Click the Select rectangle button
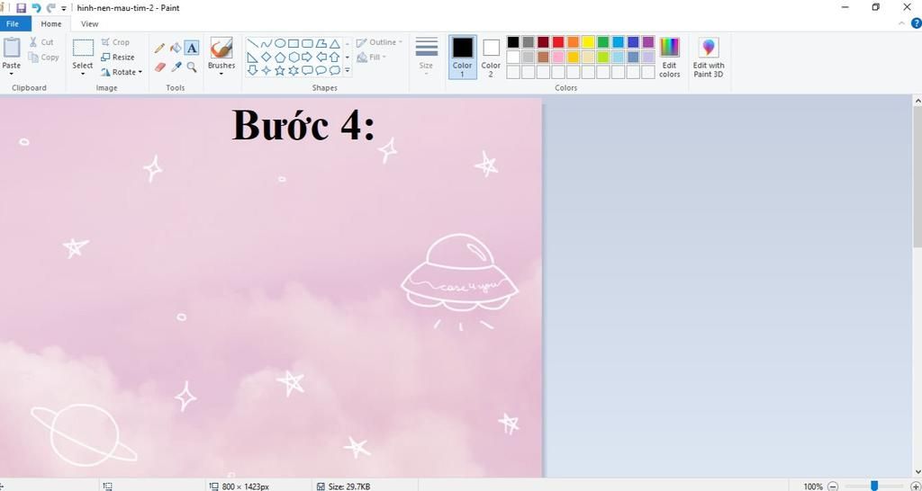This screenshot has height=491, width=922. 83,48
